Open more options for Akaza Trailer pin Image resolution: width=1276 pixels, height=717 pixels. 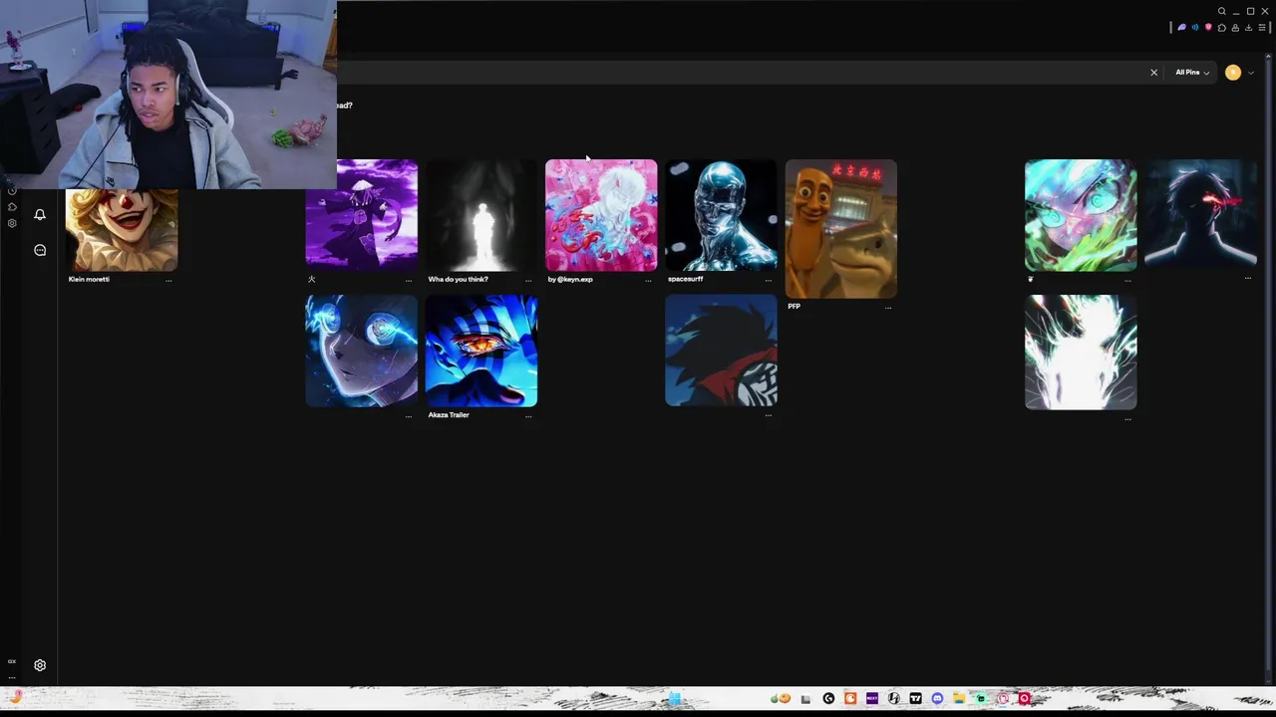(528, 416)
